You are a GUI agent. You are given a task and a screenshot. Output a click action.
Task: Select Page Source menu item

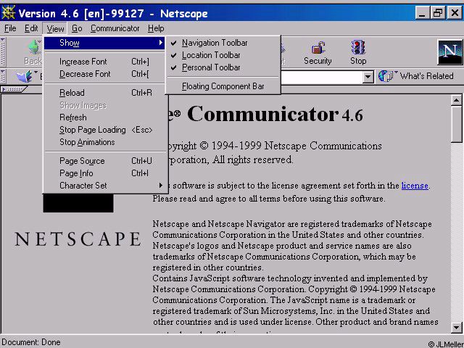pos(104,161)
